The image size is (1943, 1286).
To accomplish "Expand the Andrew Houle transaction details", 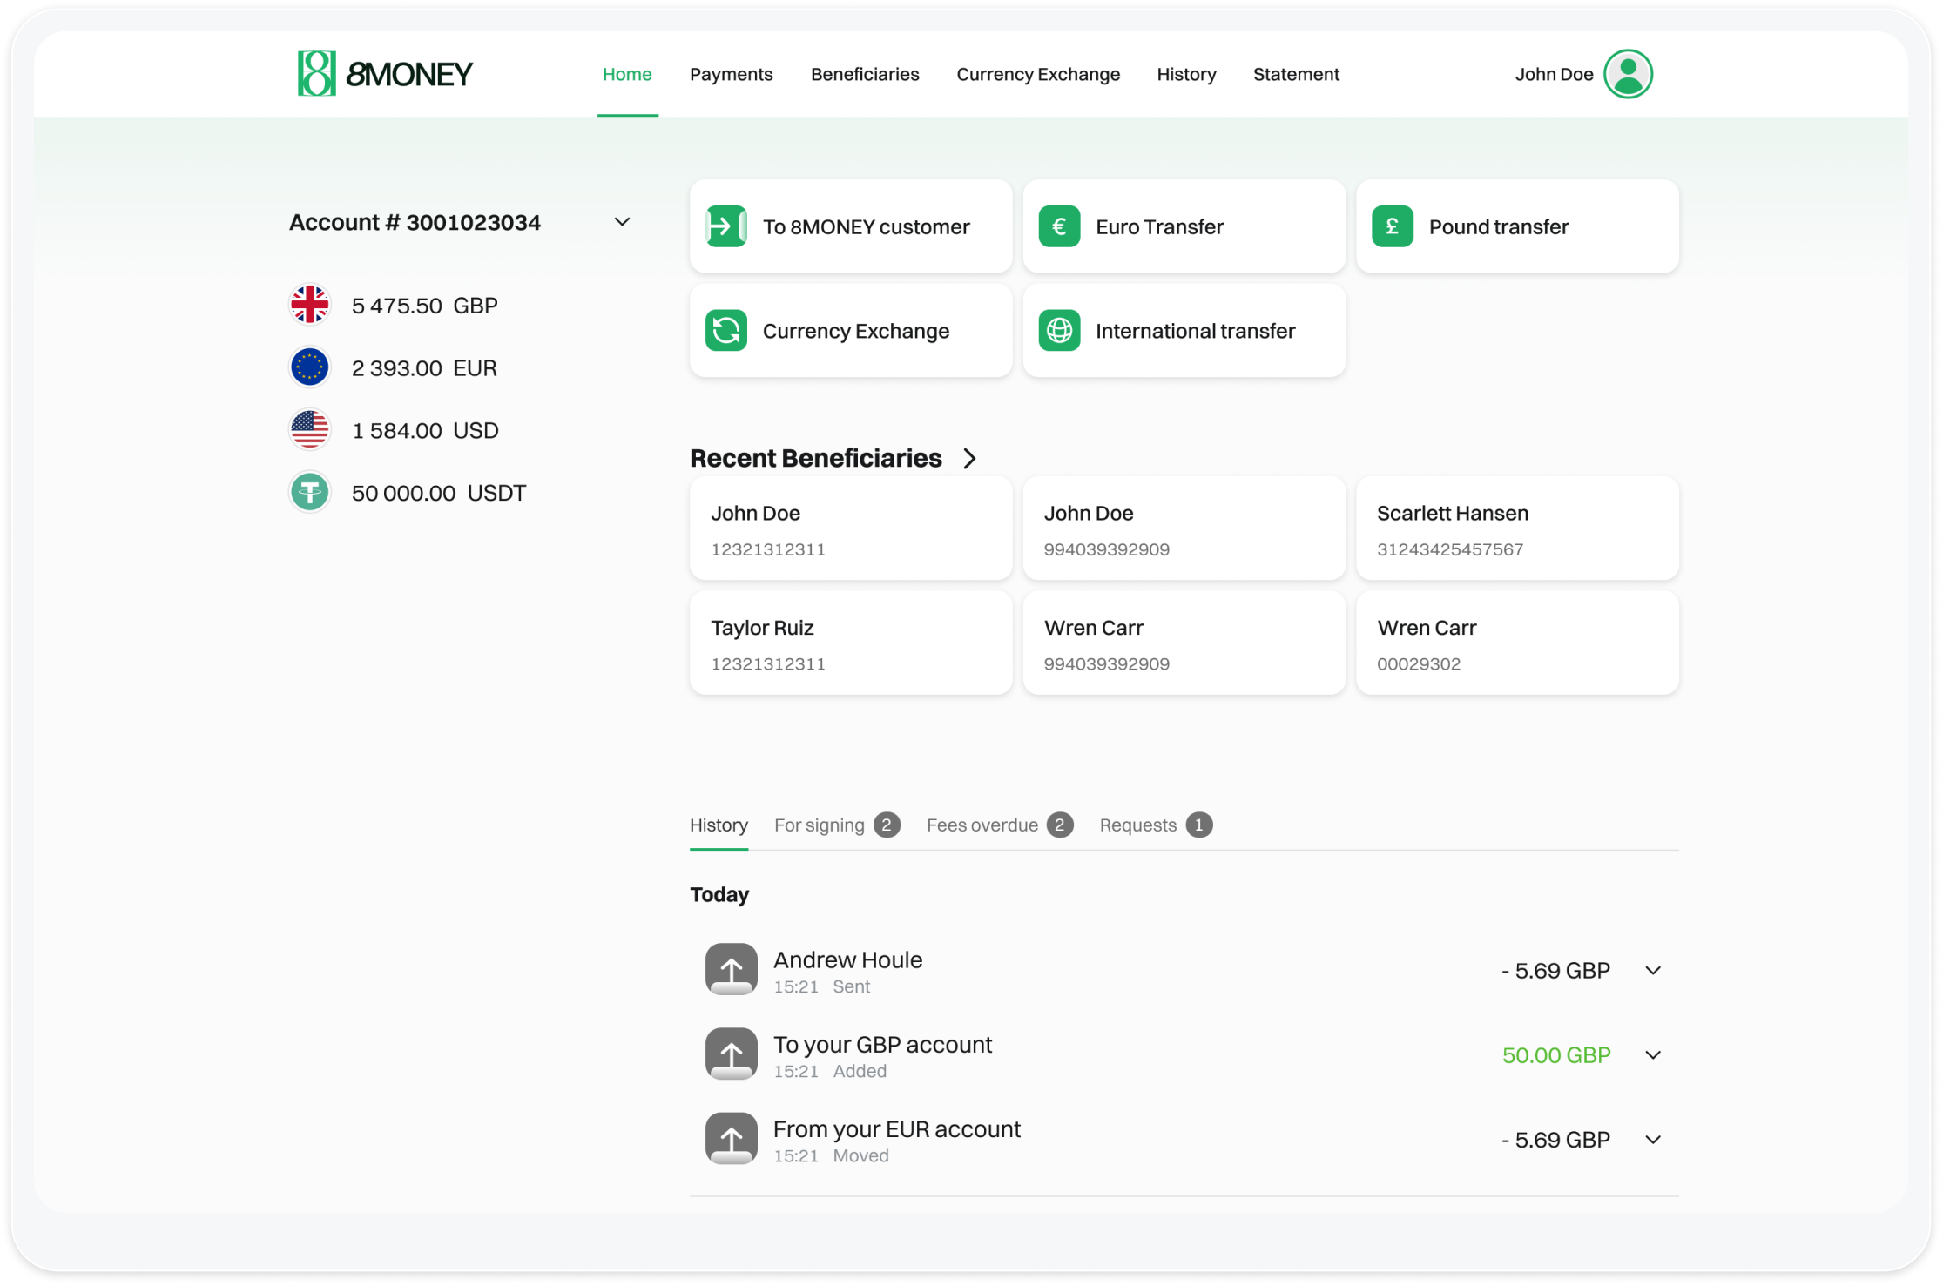I will pos(1653,970).
